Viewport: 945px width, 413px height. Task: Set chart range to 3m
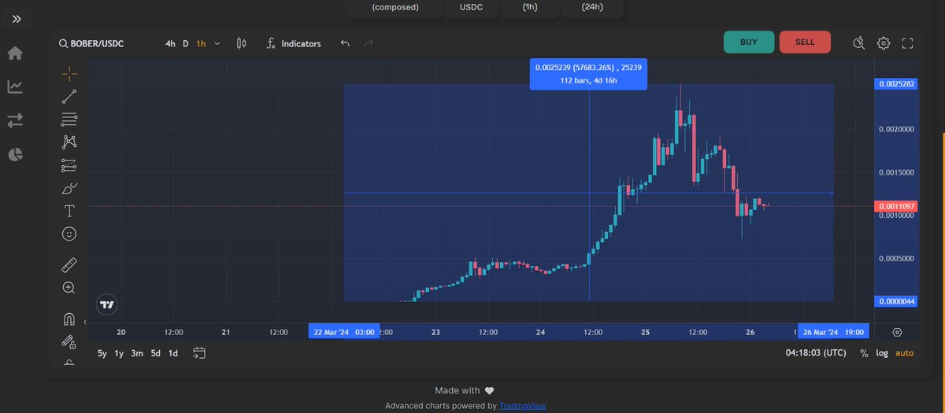[137, 353]
